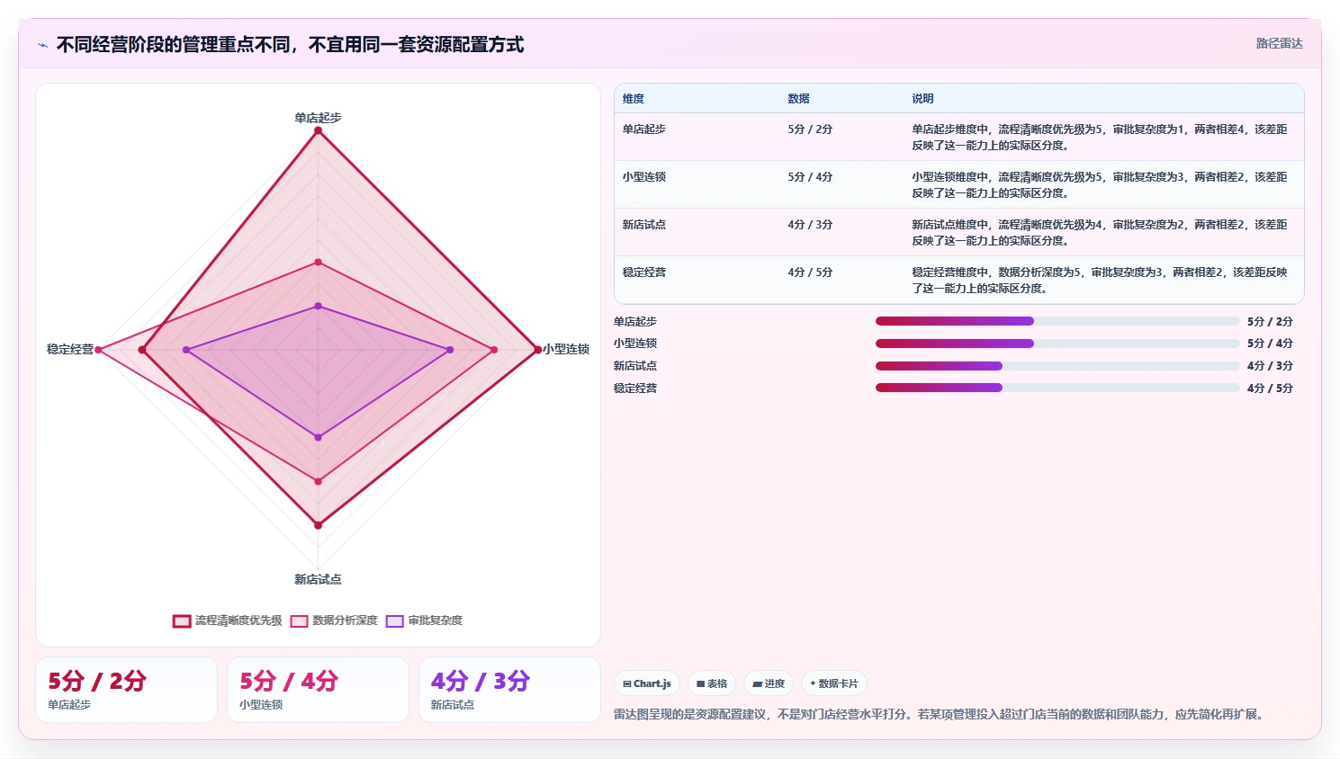Click the 稳定经营 label in the progress list

coord(635,388)
